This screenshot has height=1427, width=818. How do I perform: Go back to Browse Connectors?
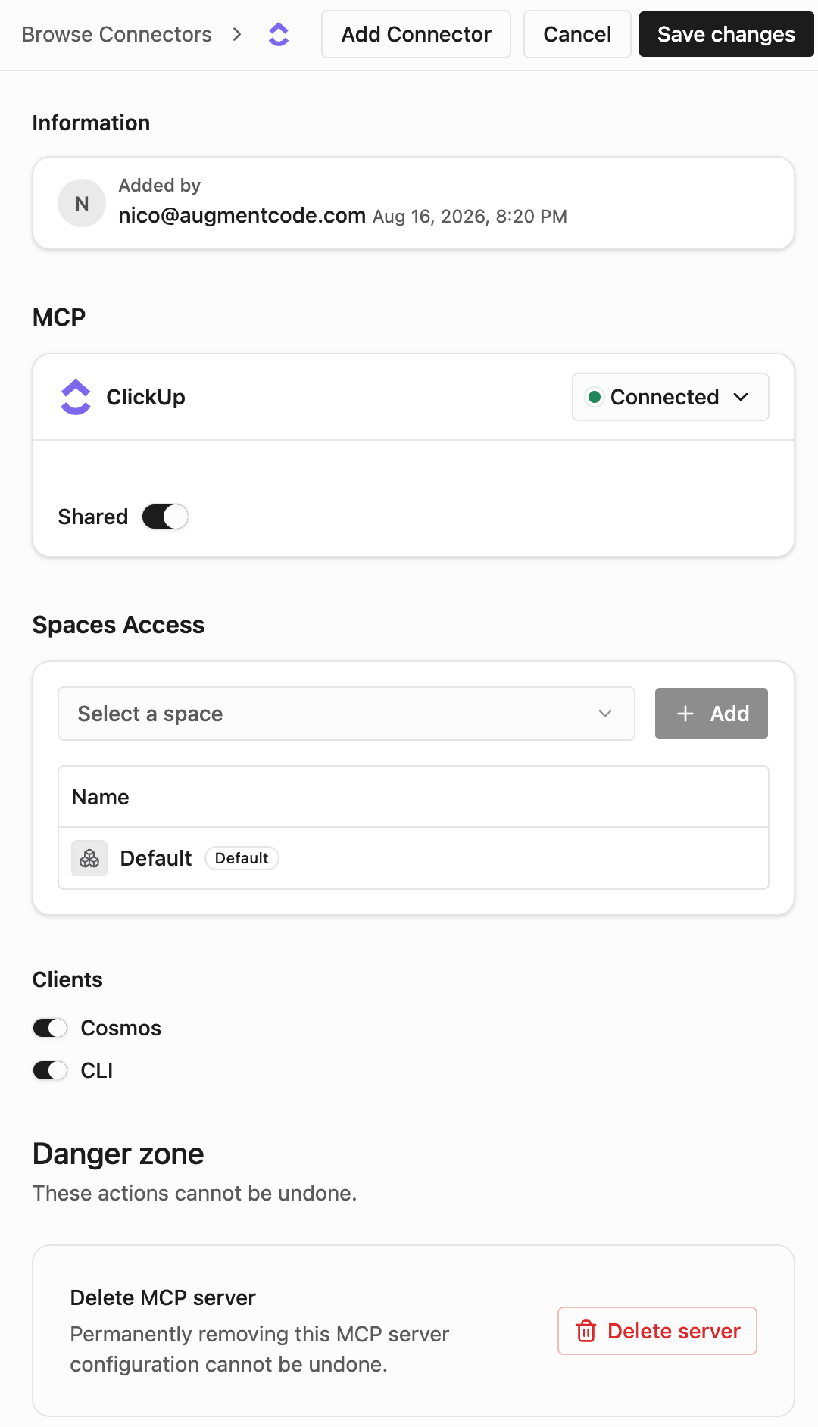[117, 34]
